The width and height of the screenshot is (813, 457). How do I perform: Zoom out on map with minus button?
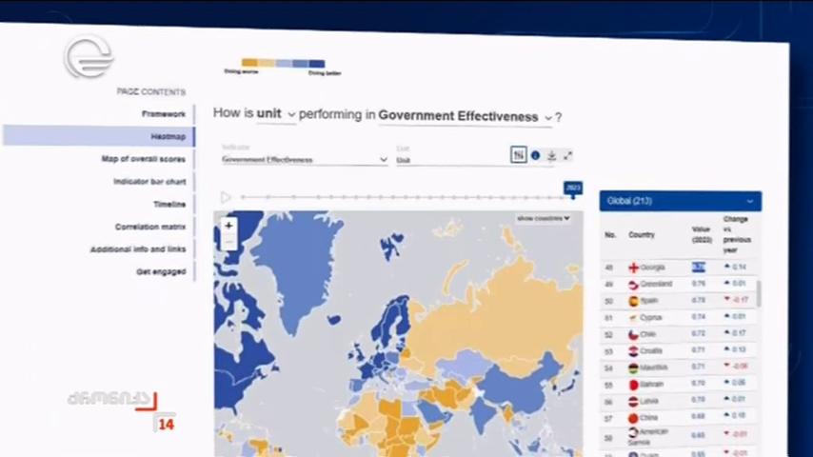228,242
